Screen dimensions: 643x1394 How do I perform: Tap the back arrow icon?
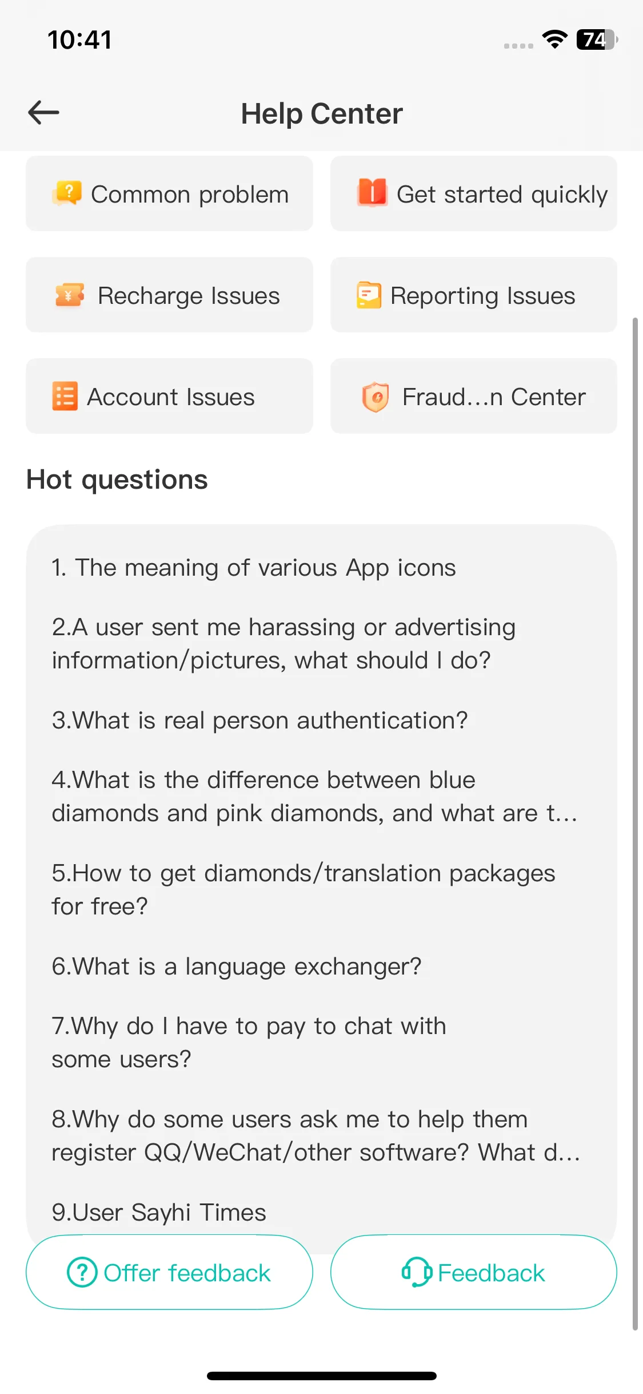[43, 112]
